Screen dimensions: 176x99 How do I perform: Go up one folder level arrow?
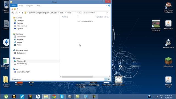click(x=23, y=13)
